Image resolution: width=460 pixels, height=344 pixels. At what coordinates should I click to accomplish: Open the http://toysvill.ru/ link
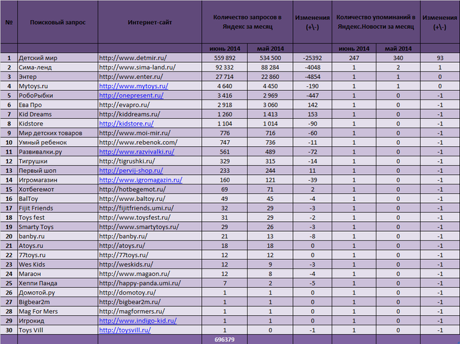(125, 330)
